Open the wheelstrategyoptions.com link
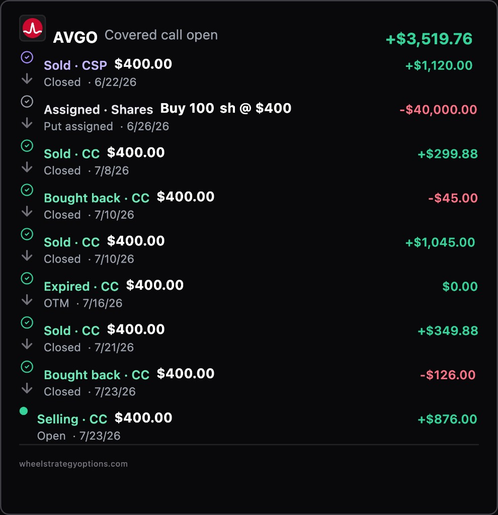The height and width of the screenshot is (515, 498). (73, 464)
